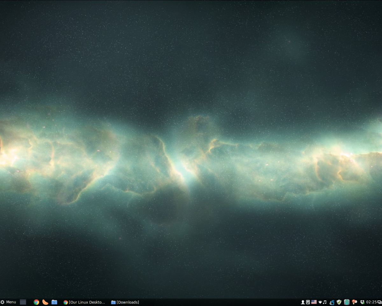Restore the Downloads file manager window
382x306 pixels.
[x=125, y=302]
